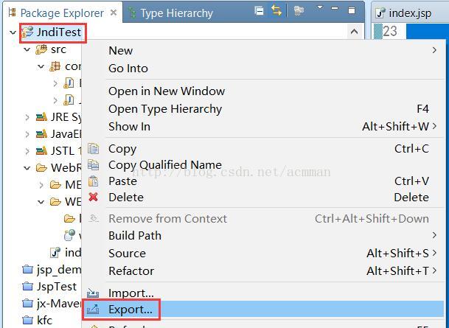The image size is (449, 328).
Task: Click the Collapse All toolbar icon
Action: (x=259, y=11)
